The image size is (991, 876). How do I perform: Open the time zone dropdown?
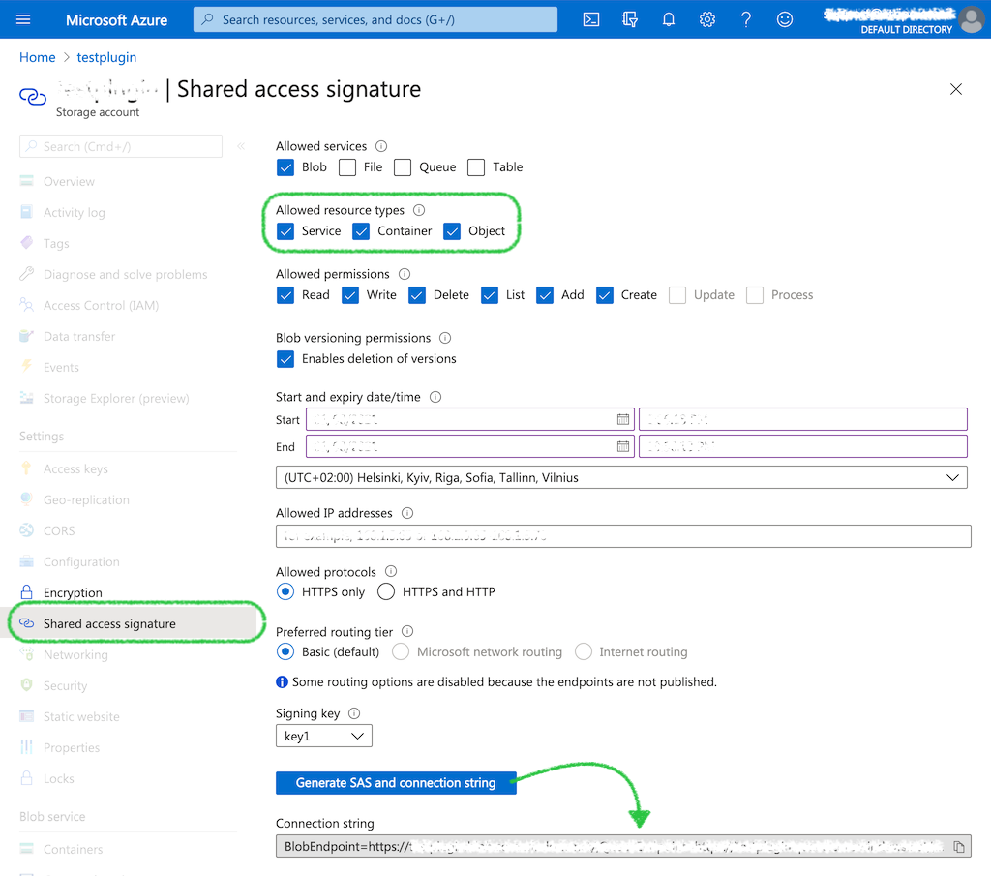coord(621,477)
